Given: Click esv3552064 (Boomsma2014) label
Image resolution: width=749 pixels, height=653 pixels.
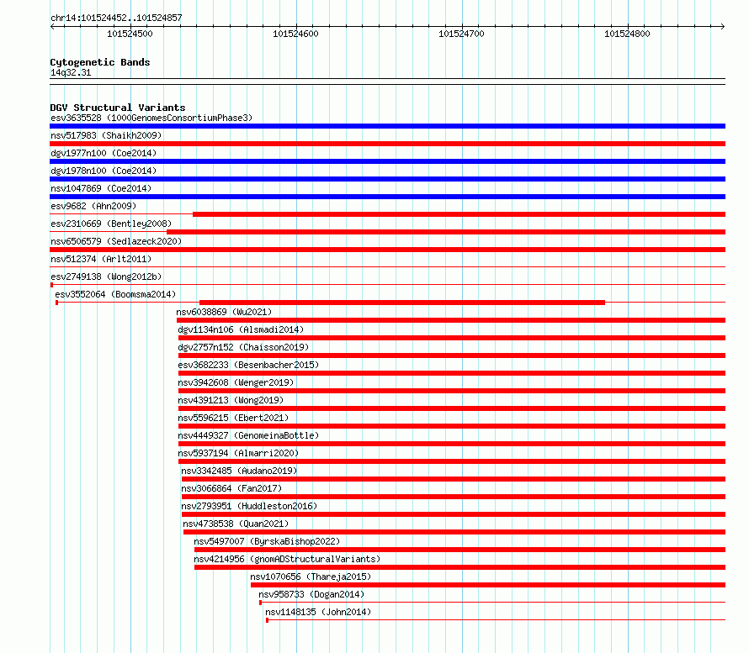Looking at the screenshot, I should coord(115,294).
